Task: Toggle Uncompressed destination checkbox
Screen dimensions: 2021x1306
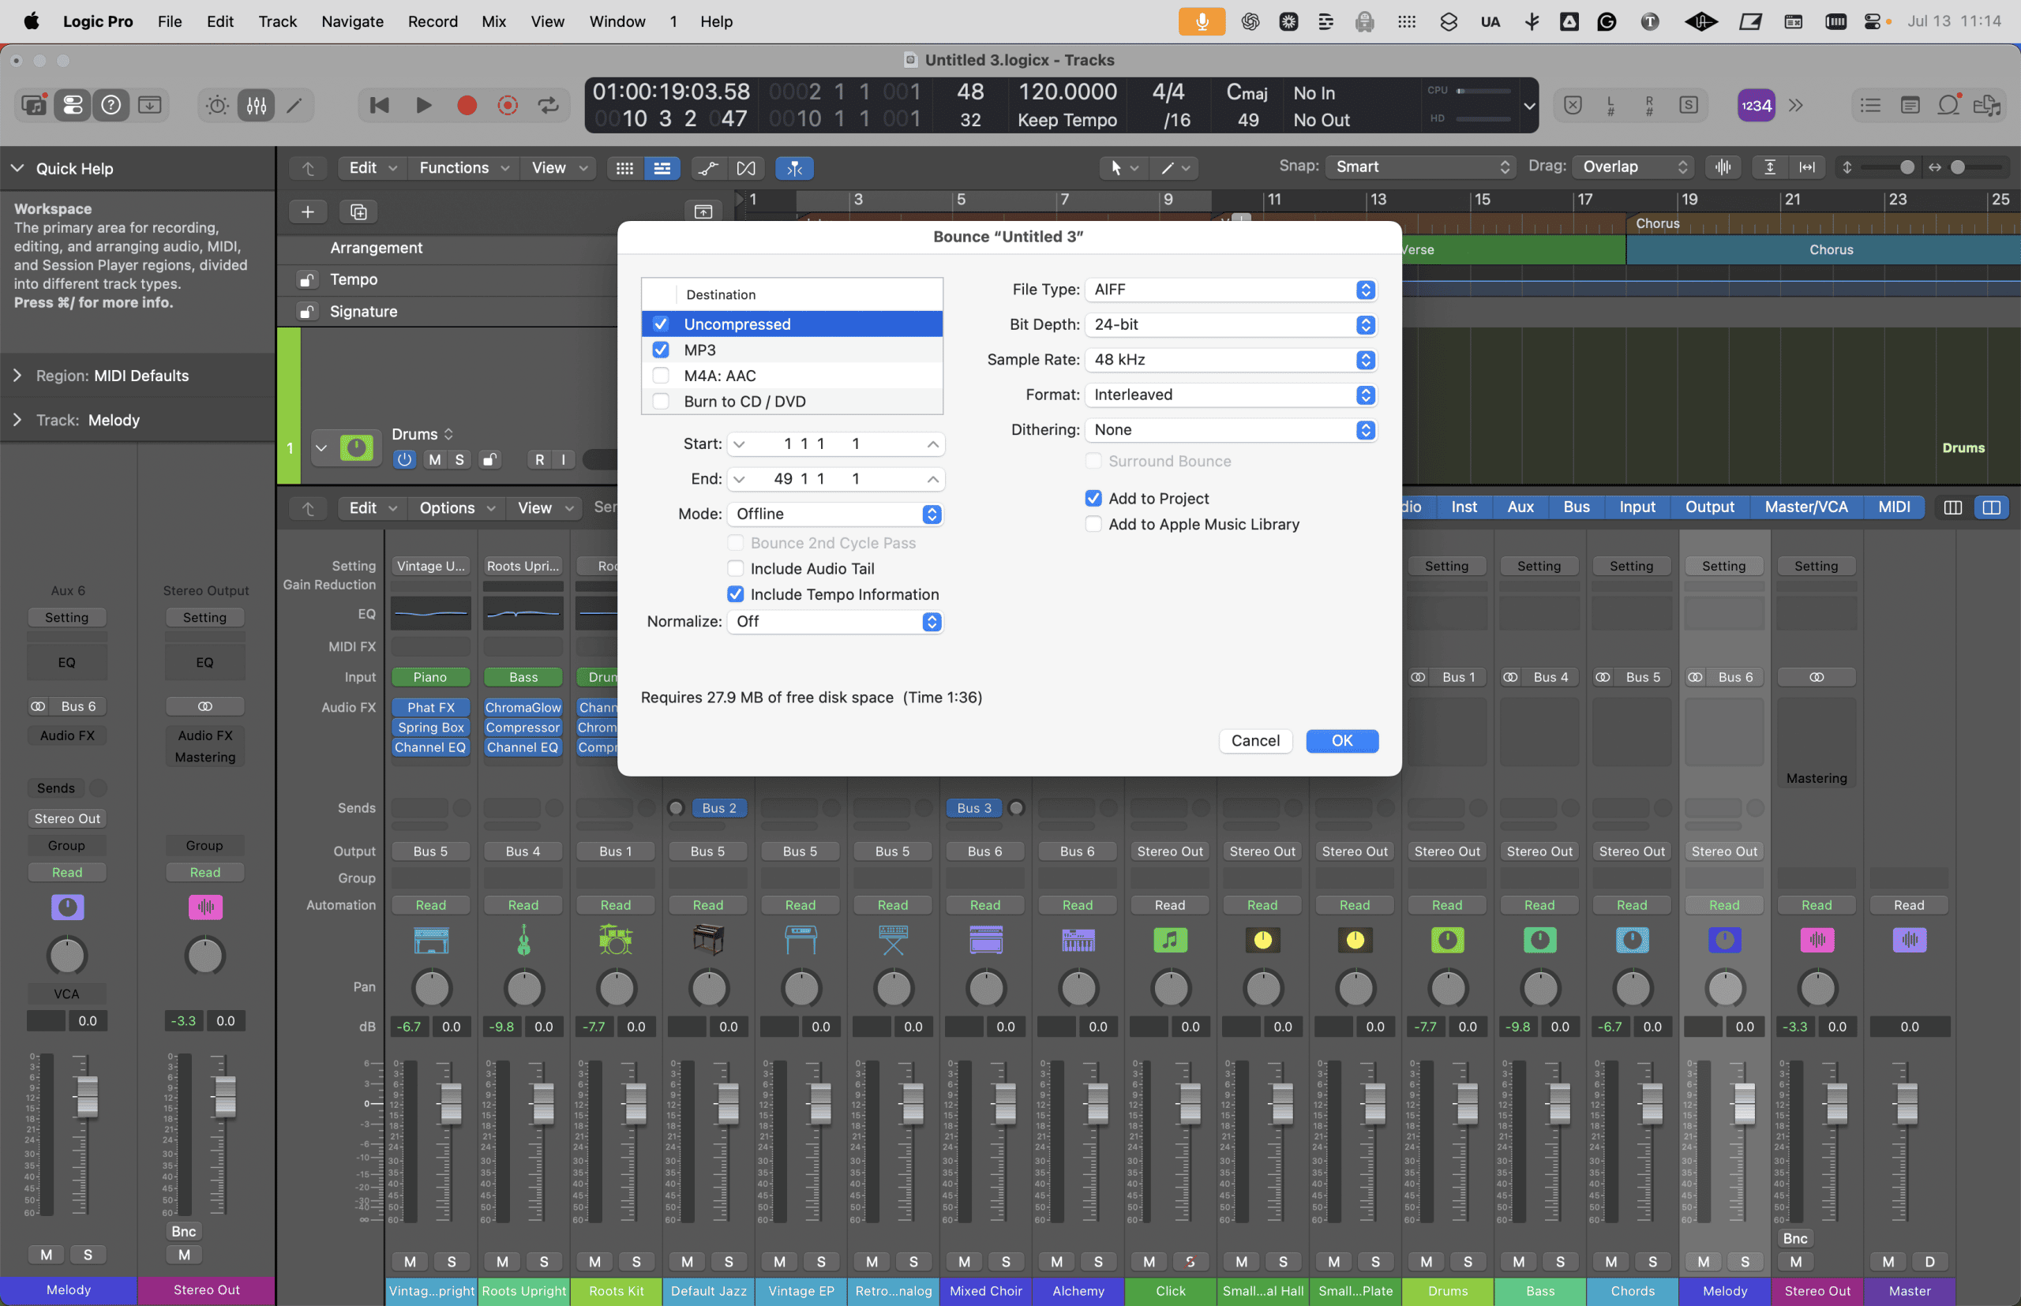Action: point(660,324)
